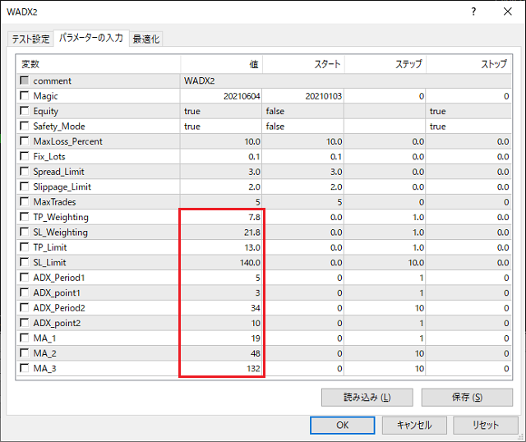Click the Equity start false cell
This screenshot has height=442, width=526.
(303, 111)
